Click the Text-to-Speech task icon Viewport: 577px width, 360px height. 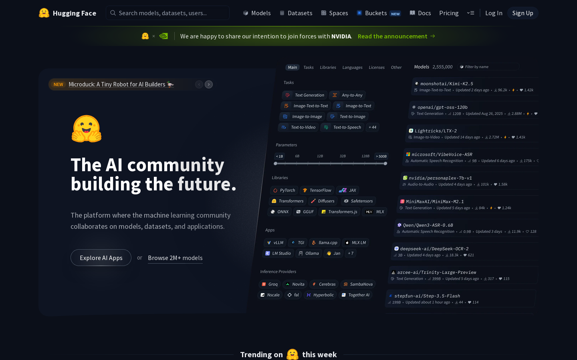[326, 127]
